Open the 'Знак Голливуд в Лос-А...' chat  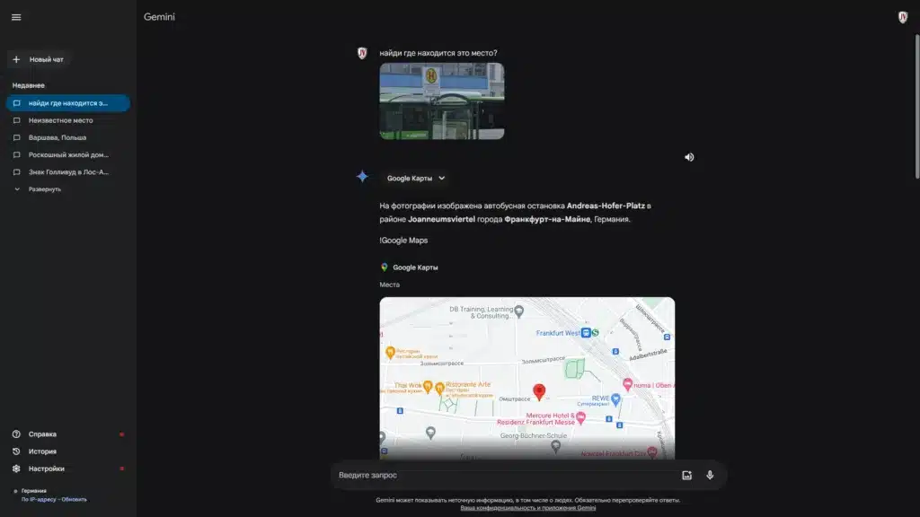(x=68, y=171)
